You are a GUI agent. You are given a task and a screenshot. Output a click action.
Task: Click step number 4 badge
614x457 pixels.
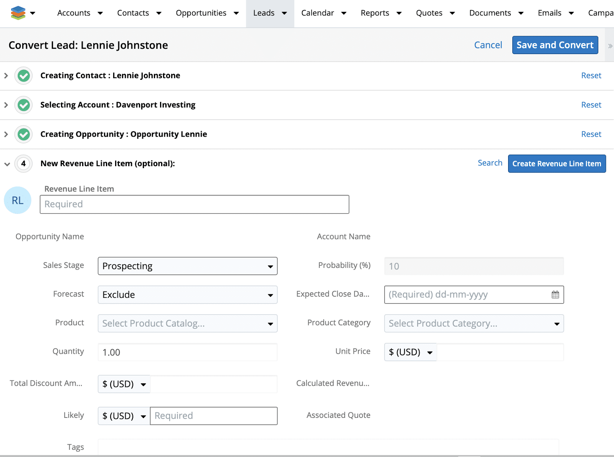click(x=23, y=163)
